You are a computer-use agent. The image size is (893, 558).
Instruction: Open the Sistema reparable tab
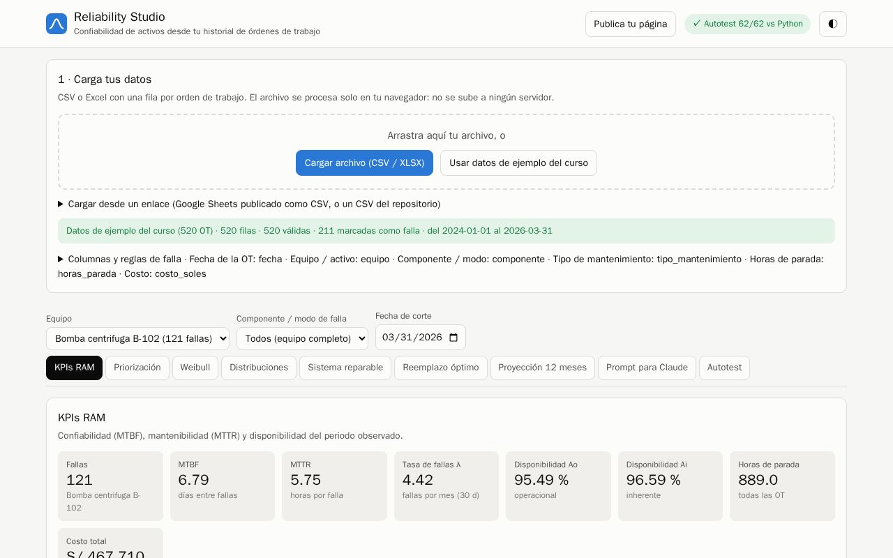click(x=345, y=368)
